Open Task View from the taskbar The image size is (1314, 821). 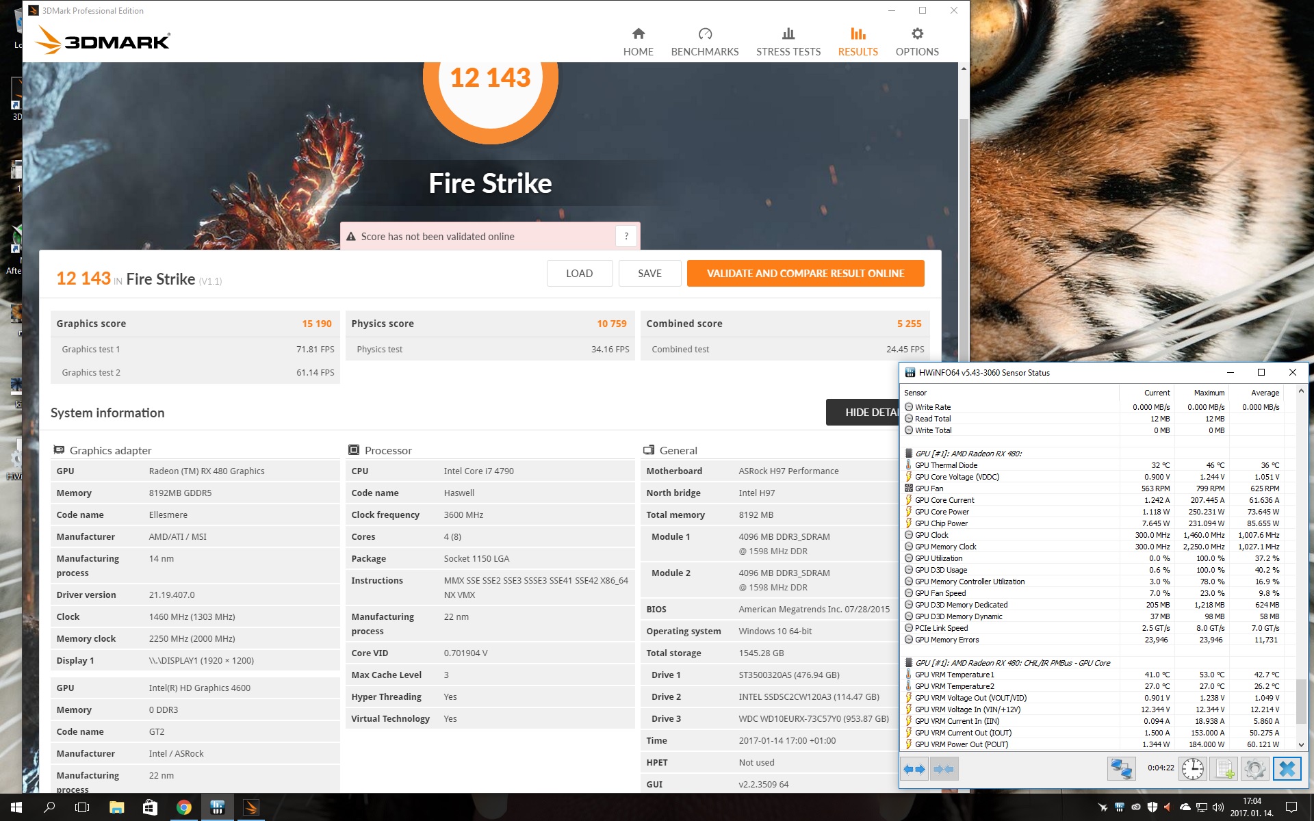point(82,807)
